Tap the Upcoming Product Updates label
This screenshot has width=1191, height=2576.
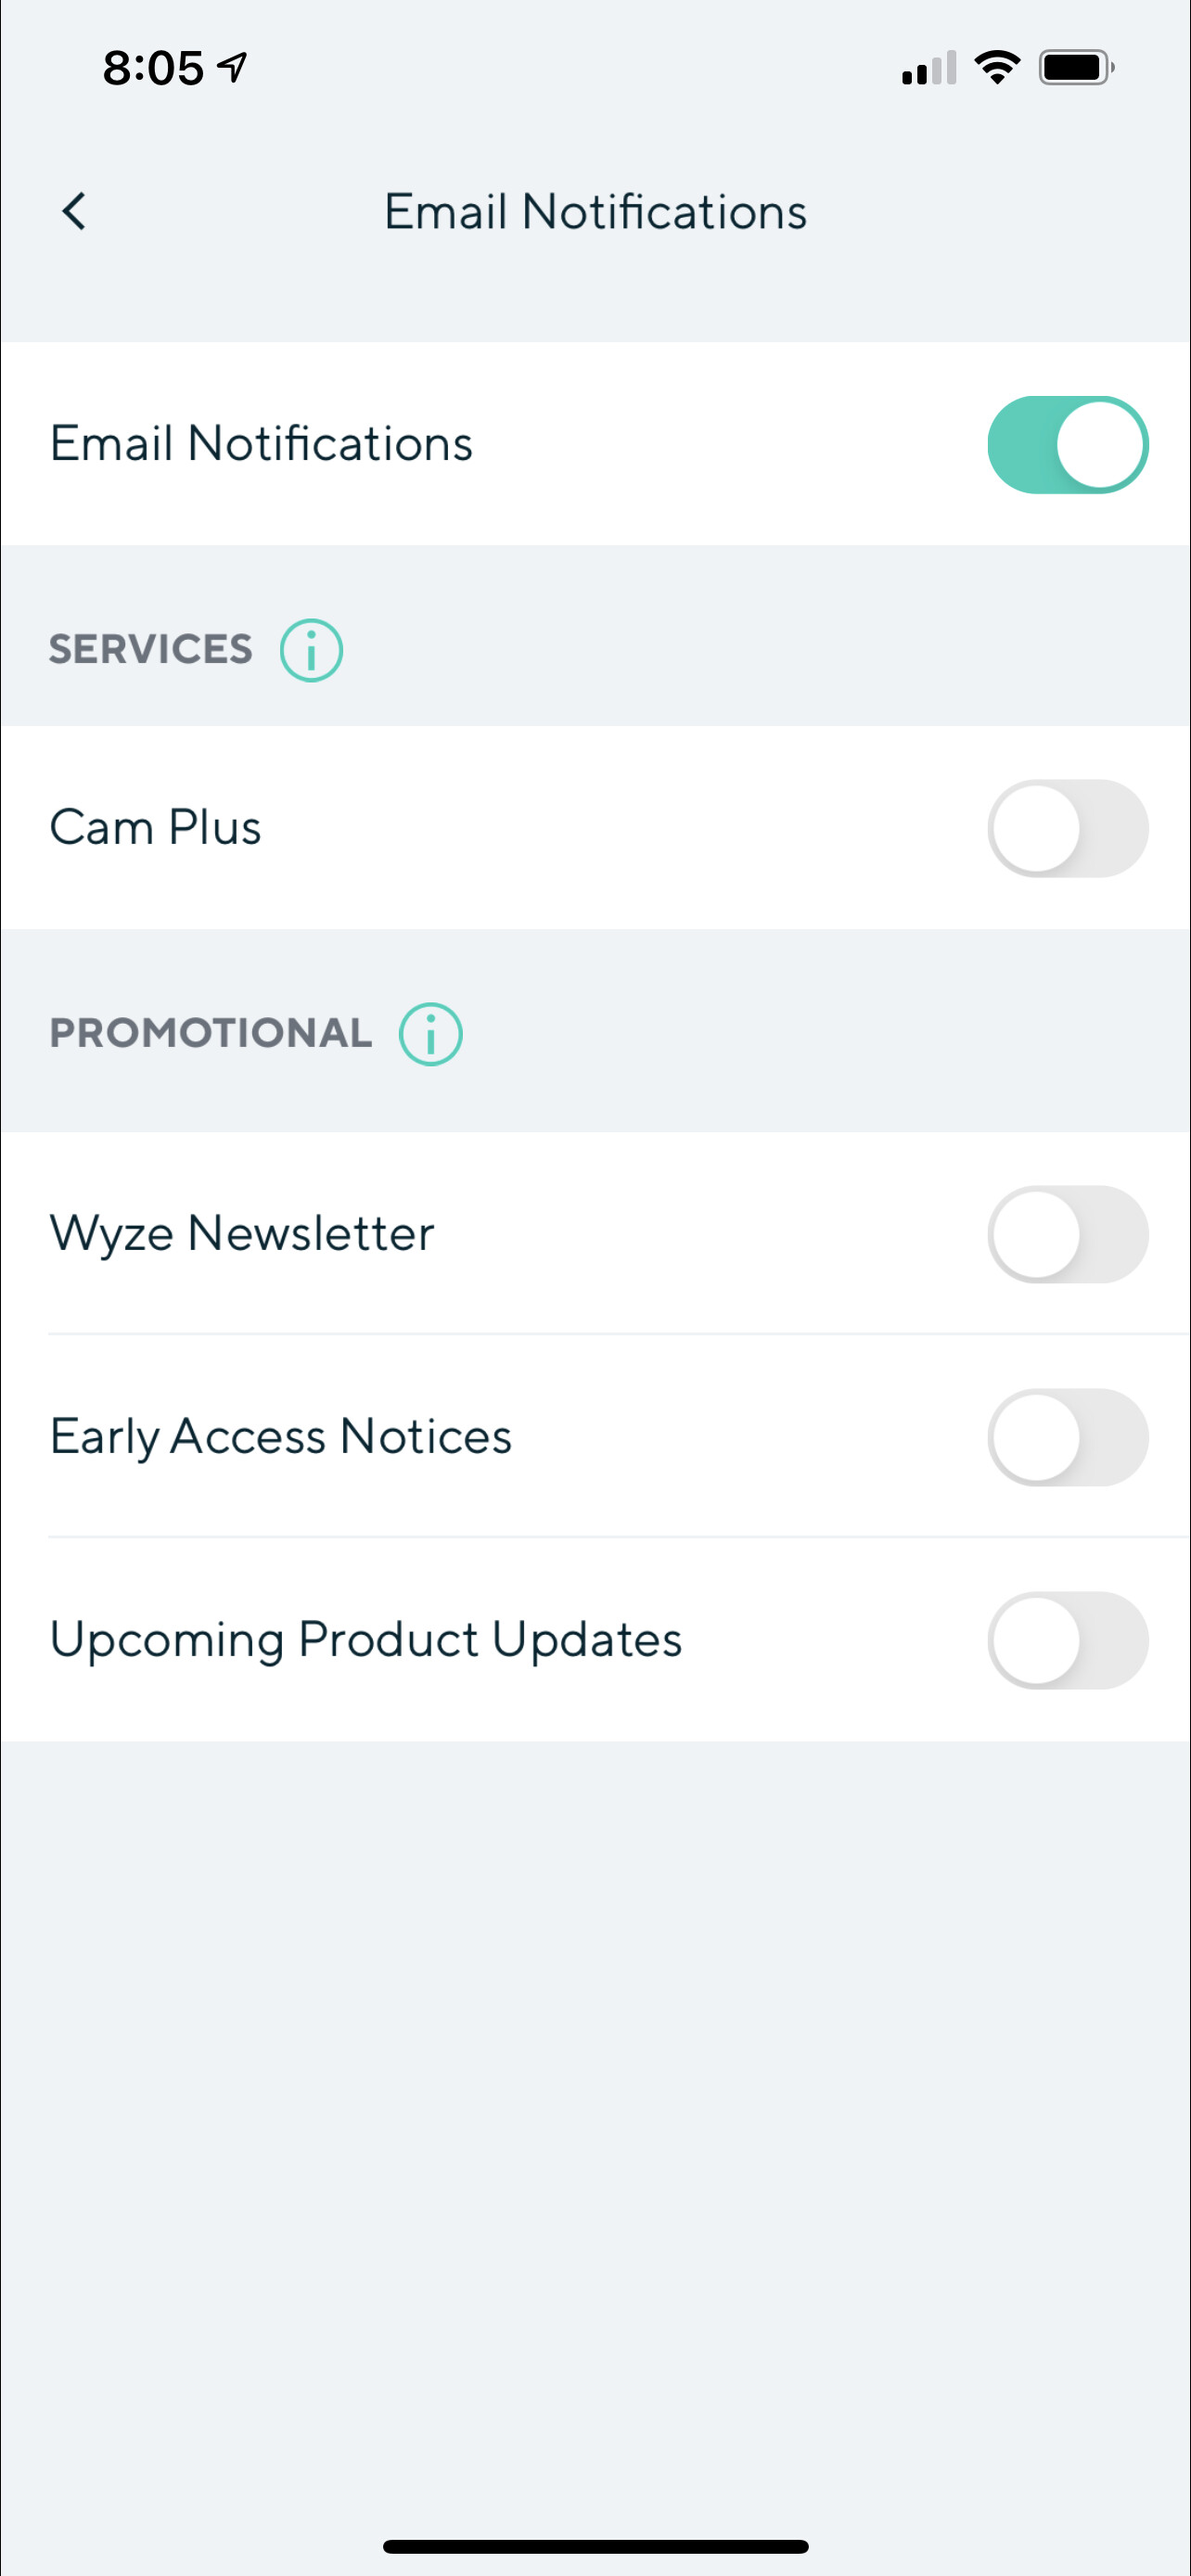click(x=366, y=1640)
